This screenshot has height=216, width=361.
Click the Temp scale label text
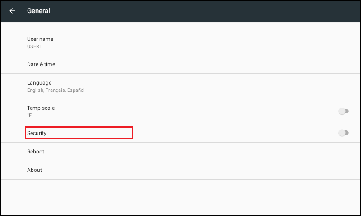pyautogui.click(x=41, y=108)
